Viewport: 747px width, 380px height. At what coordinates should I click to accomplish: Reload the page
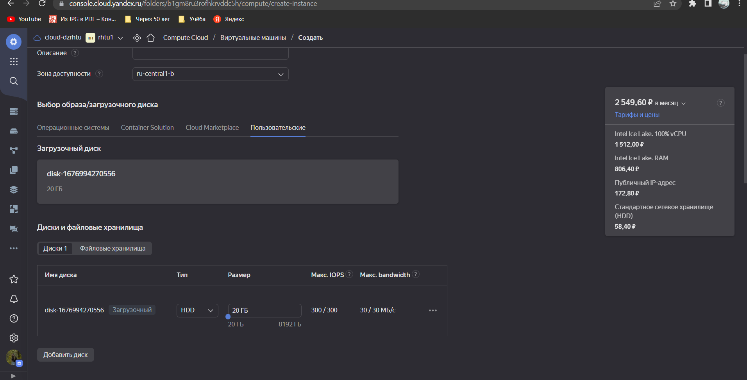[42, 4]
